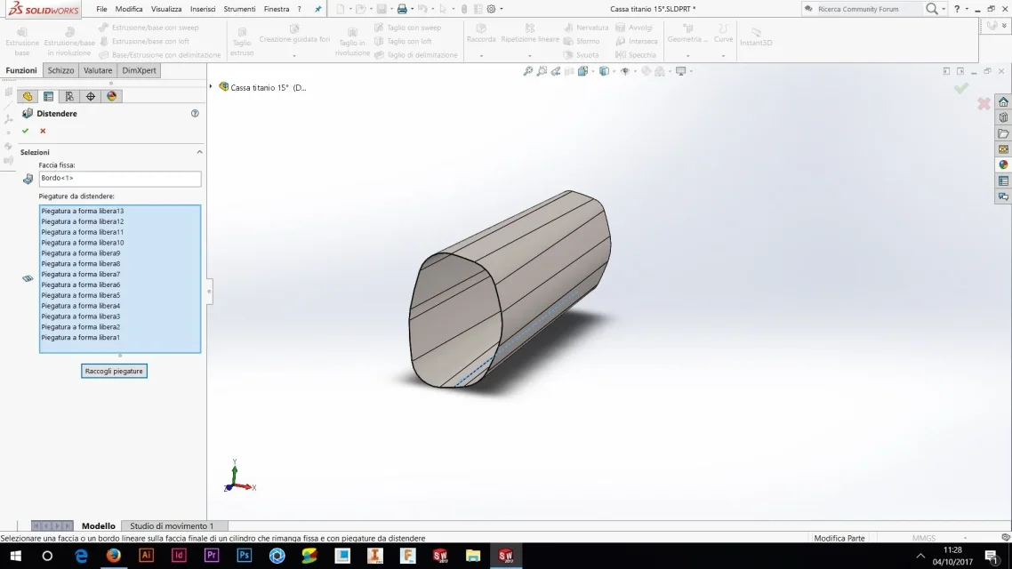Click the Raccogli piegature button
Viewport: 1012px width, 569px height.
114,371
